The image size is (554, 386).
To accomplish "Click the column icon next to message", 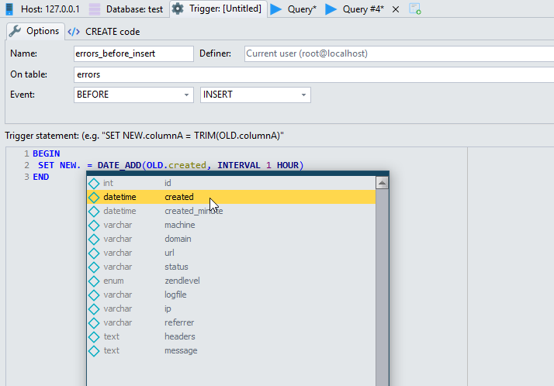I will coord(94,350).
